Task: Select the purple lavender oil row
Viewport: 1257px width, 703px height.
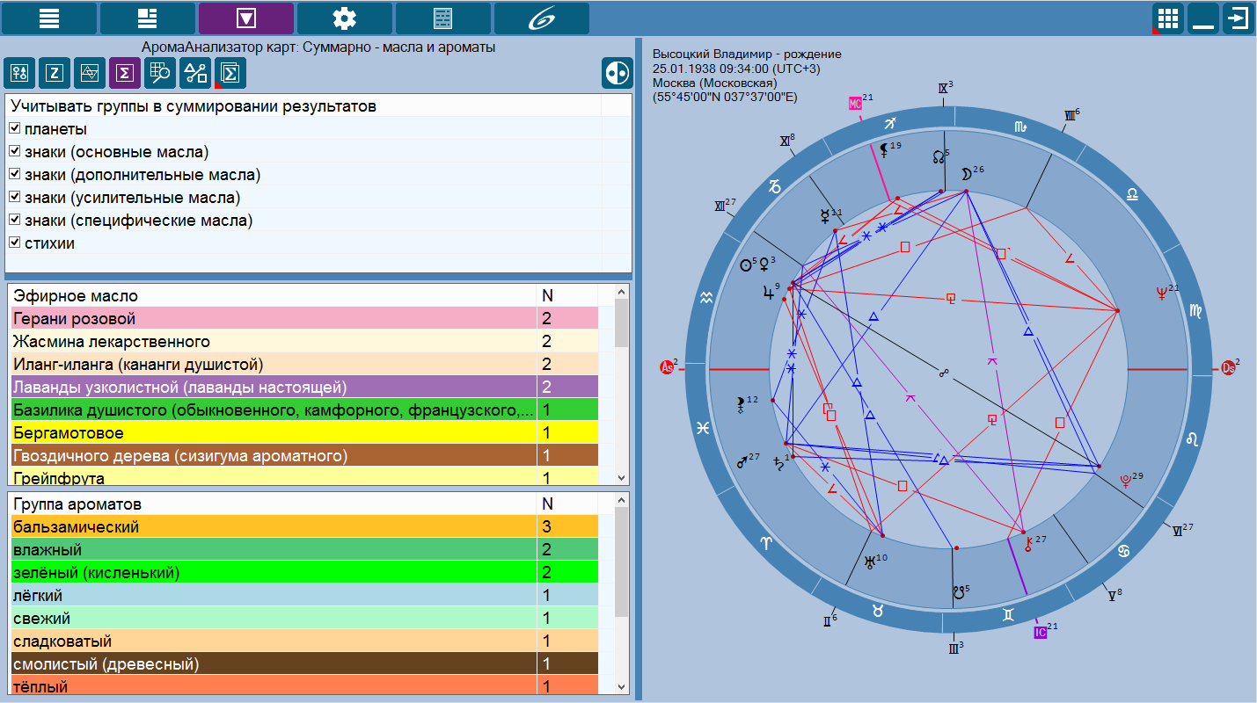Action: point(273,388)
